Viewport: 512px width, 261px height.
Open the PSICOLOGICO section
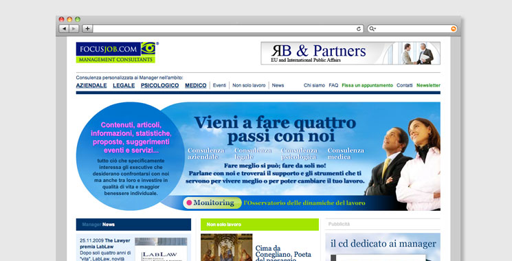pos(159,85)
